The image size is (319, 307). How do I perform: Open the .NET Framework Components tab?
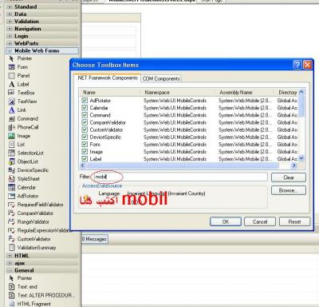click(x=107, y=78)
